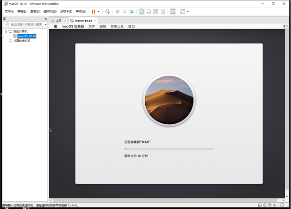Close the library panel

(x=45, y=19)
